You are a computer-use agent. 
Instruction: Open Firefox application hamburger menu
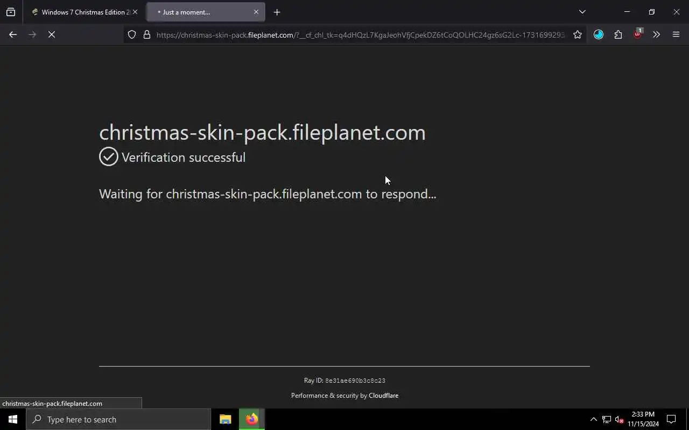(676, 34)
